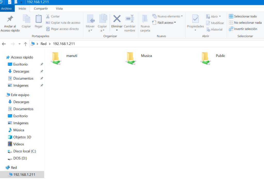Click Copiar ruta de acceso
264x179 pixels.
63,23
